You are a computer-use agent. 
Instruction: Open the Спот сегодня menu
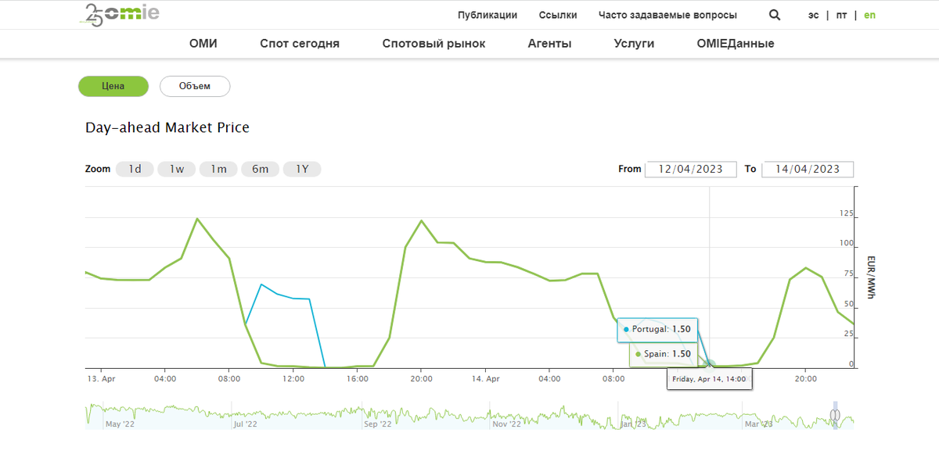coord(300,44)
